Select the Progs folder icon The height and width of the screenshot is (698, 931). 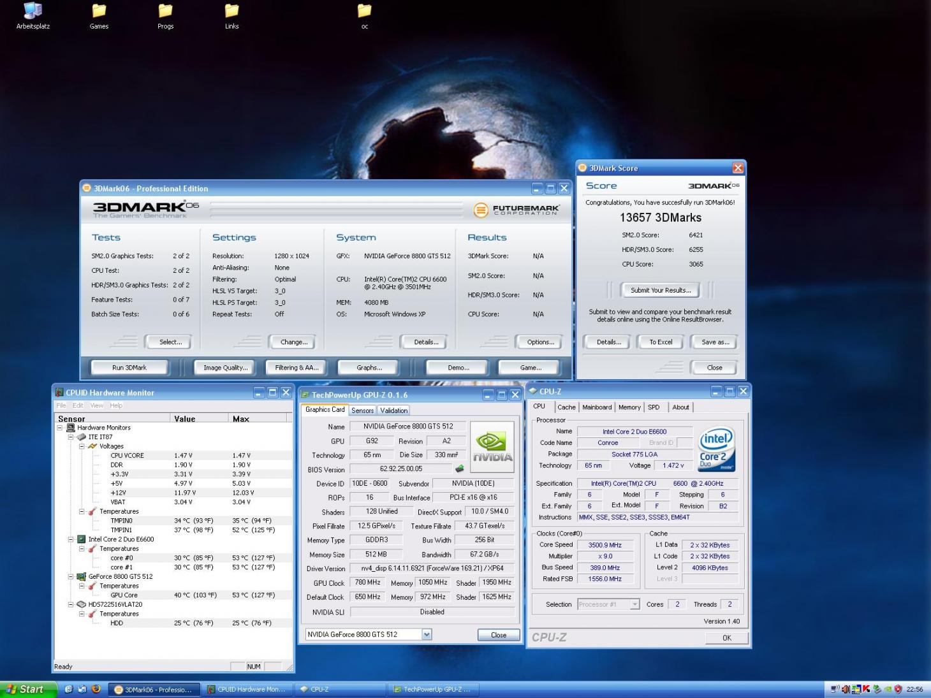click(x=165, y=11)
